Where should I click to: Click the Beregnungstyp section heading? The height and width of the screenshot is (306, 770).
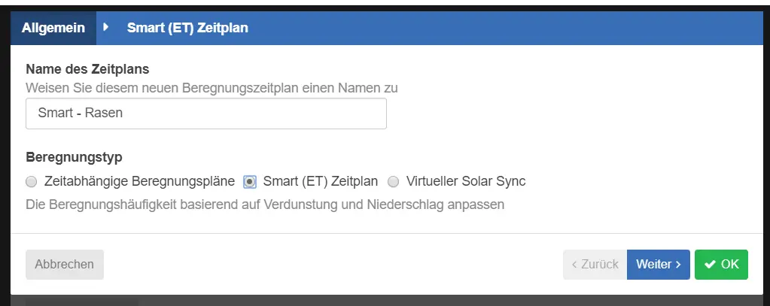pos(74,158)
